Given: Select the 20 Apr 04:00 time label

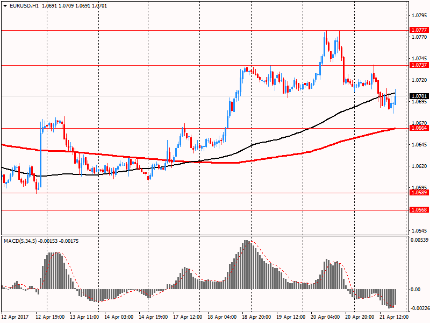Looking at the screenshot, I should [325, 317].
